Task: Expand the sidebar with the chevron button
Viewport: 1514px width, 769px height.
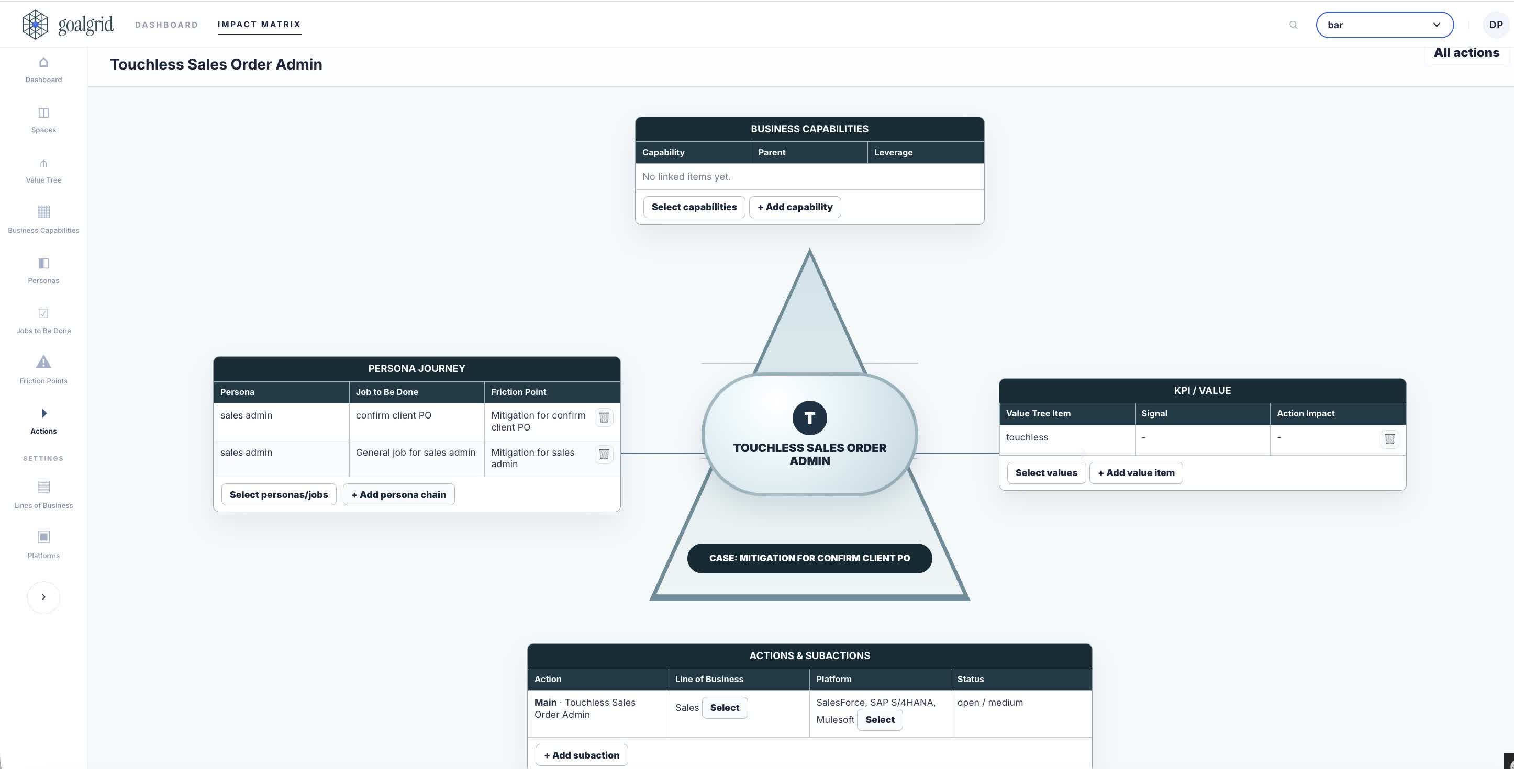Action: coord(43,597)
